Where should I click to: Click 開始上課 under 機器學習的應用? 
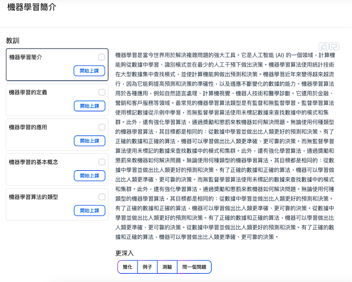[x=90, y=141]
